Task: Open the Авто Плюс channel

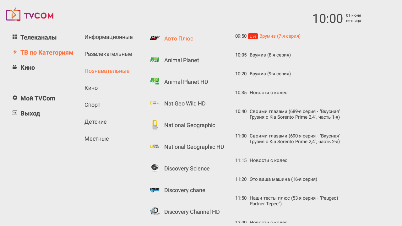Action: [179, 39]
